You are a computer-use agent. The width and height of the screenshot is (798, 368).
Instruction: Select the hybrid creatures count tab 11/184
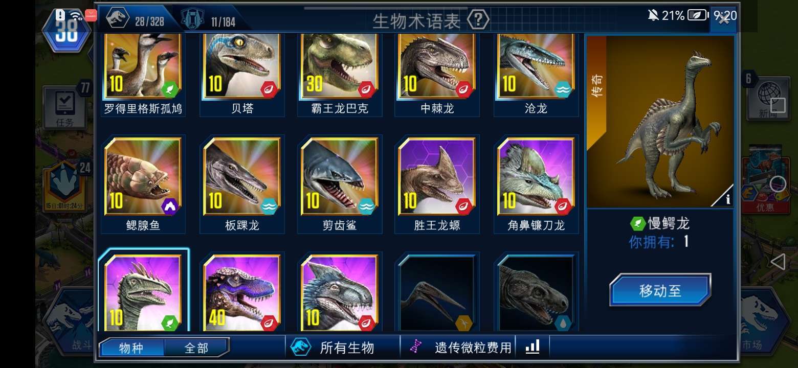point(210,20)
